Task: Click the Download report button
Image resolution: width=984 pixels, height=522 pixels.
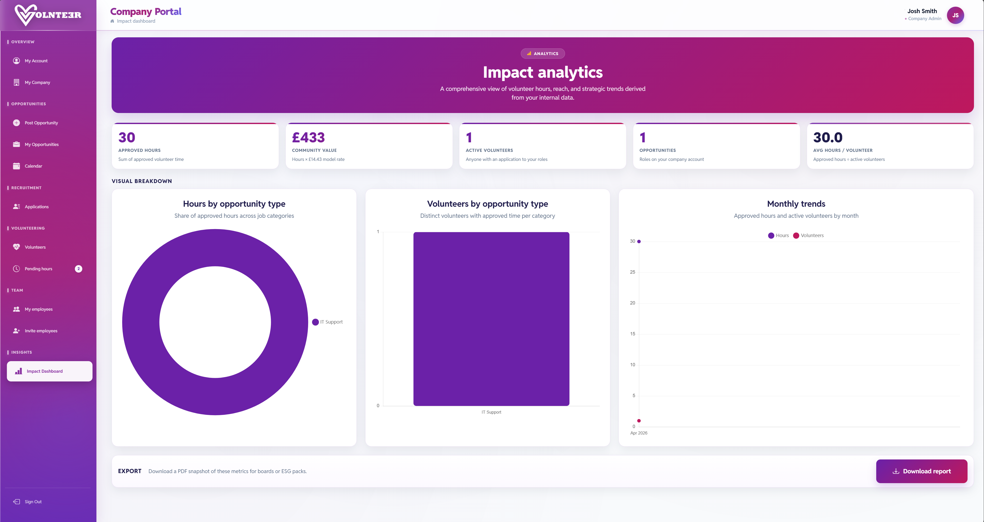Action: click(x=921, y=471)
